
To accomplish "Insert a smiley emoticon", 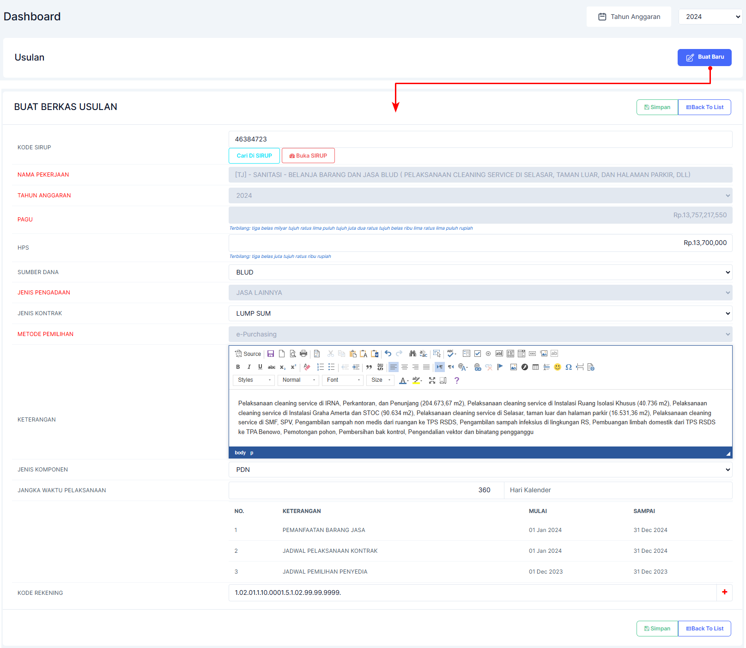I will coord(558,367).
